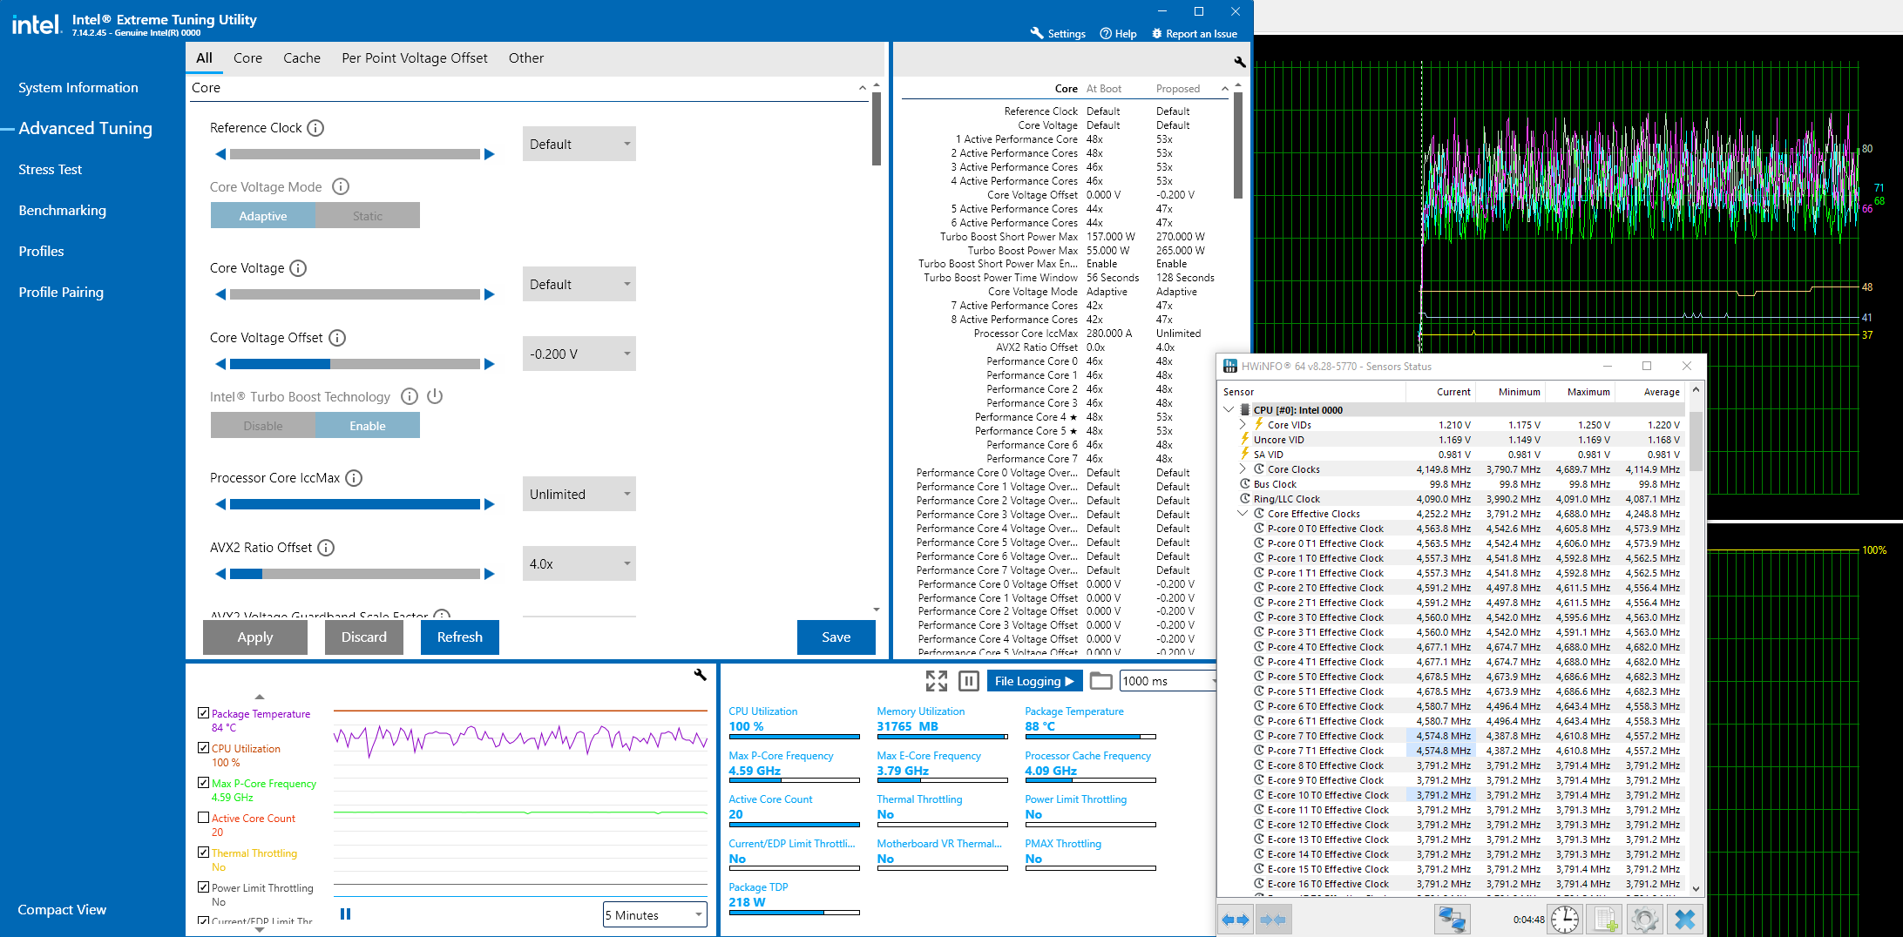This screenshot has width=1903, height=937.
Task: Uncheck CPU Utilization in graph legend
Action: 203,748
